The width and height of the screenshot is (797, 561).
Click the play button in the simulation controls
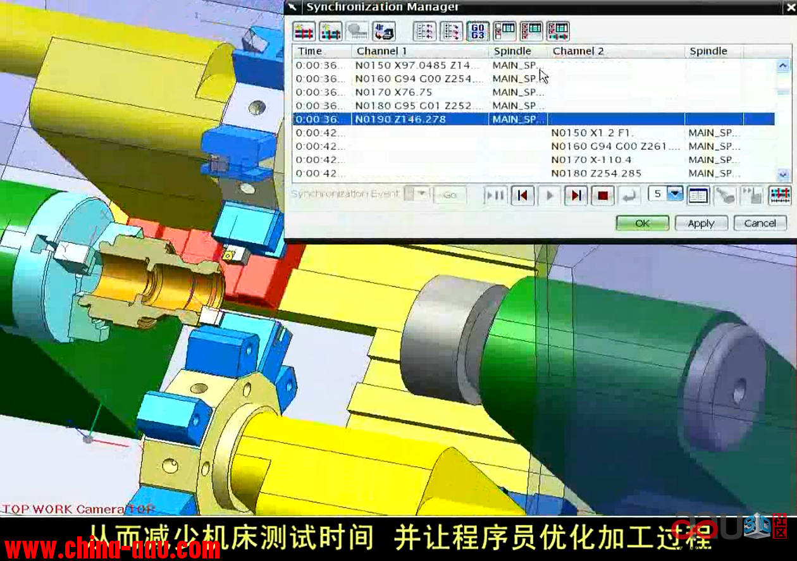pos(549,195)
